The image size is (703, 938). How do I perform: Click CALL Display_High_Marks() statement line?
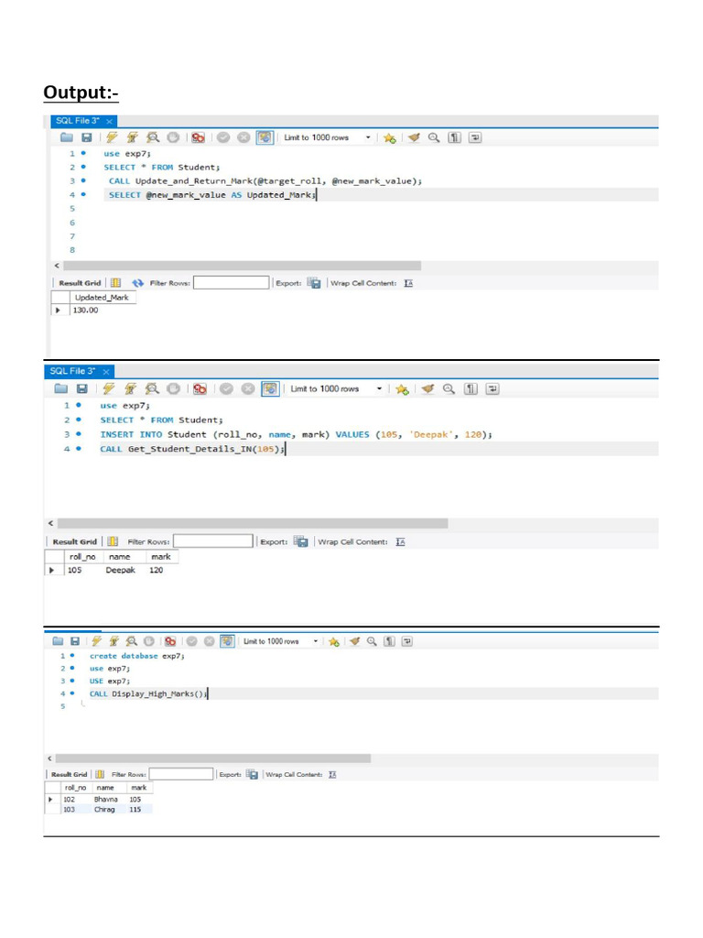(148, 694)
